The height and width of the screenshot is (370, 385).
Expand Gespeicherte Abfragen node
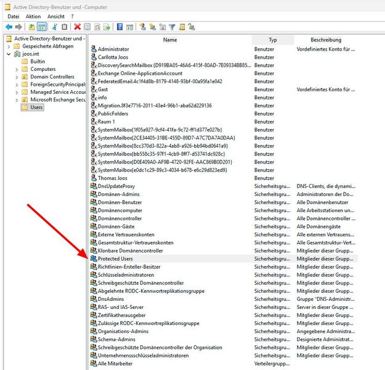pyautogui.click(x=9, y=46)
